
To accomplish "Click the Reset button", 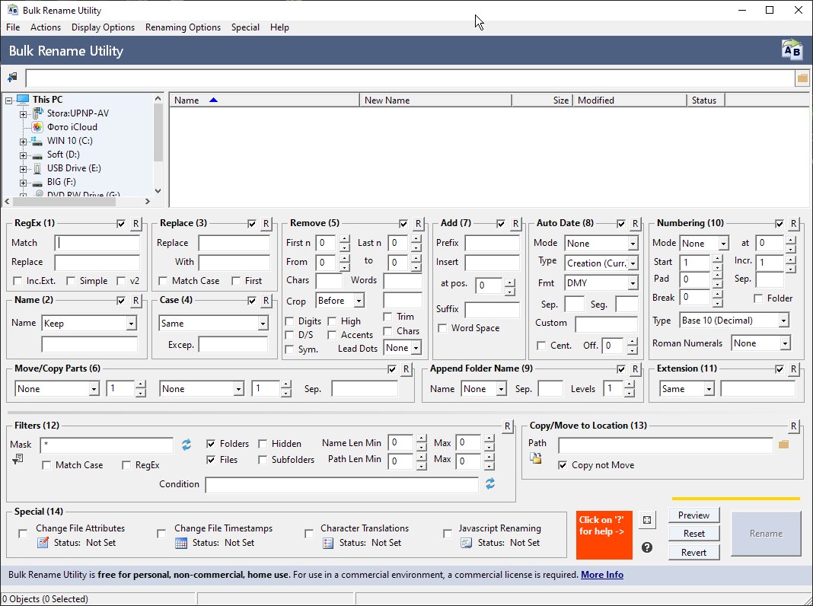I will pos(693,534).
